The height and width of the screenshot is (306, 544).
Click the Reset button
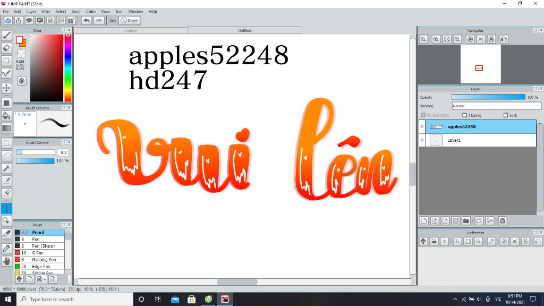pyautogui.click(x=130, y=21)
